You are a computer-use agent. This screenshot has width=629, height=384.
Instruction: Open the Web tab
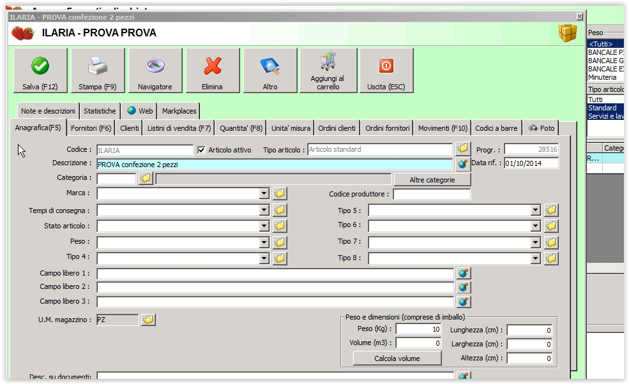point(140,111)
